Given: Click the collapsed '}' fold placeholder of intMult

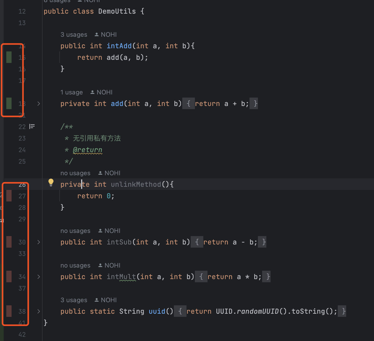Looking at the screenshot, I should 266,277.
